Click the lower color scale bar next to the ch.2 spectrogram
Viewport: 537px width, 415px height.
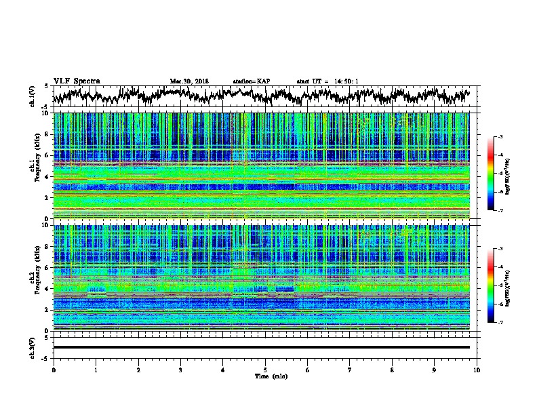[490, 285]
